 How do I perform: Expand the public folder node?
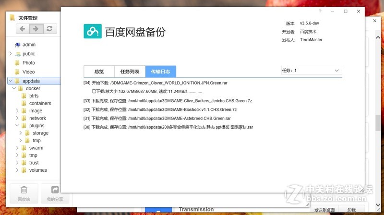tap(11, 53)
